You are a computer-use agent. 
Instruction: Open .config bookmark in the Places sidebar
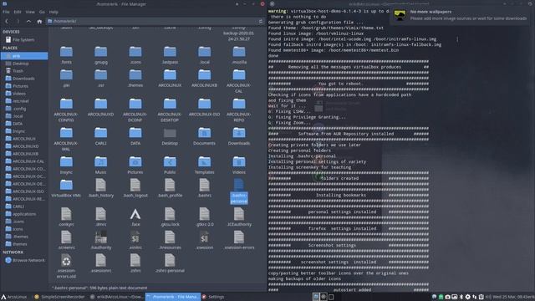tap(24, 108)
